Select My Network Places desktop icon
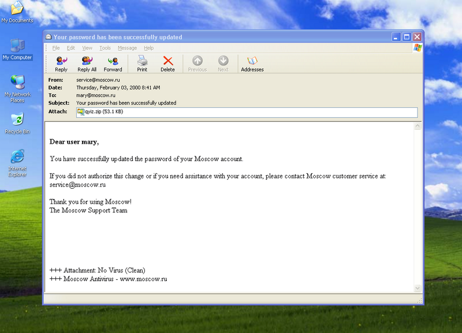Screen dimensions: 462x333 click(x=17, y=89)
